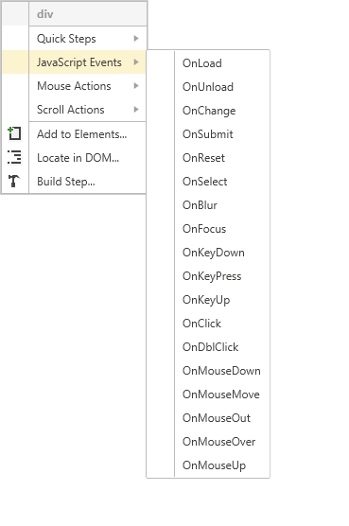
Task: Select the OnSubmit event
Action: [x=208, y=134]
